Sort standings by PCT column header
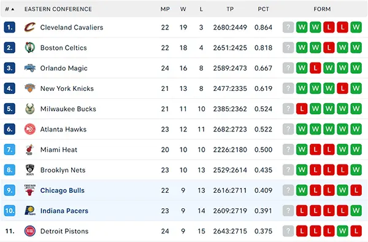Viewport: 368px width, 242px height. click(263, 9)
